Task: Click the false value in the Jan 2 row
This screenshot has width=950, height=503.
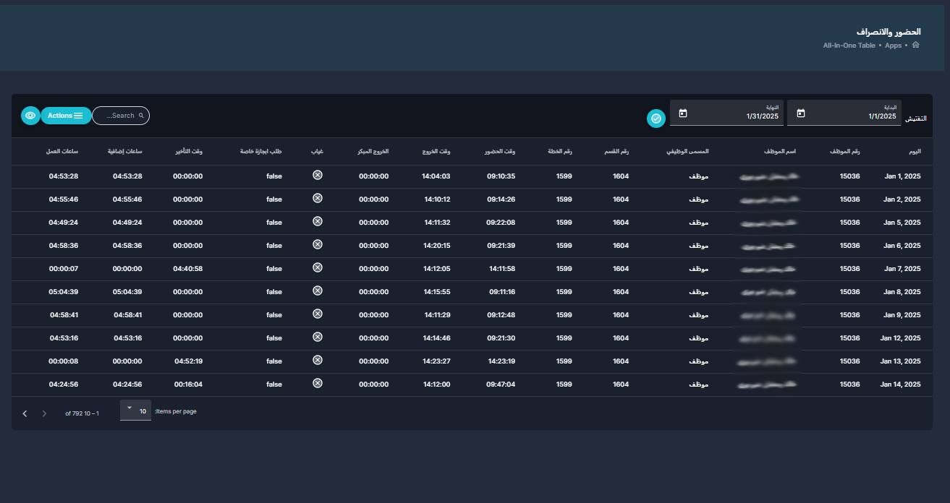Action: [x=274, y=199]
